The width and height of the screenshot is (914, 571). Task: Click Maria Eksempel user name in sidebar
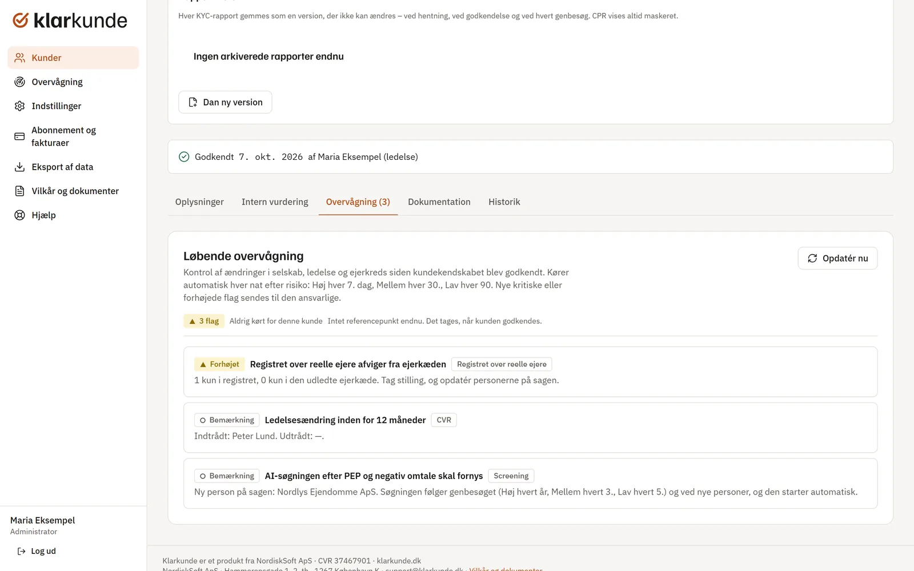click(x=42, y=520)
